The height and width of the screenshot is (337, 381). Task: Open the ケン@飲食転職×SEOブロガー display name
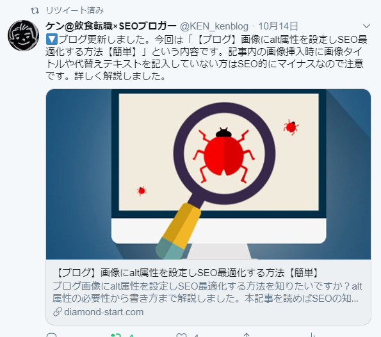(x=111, y=26)
